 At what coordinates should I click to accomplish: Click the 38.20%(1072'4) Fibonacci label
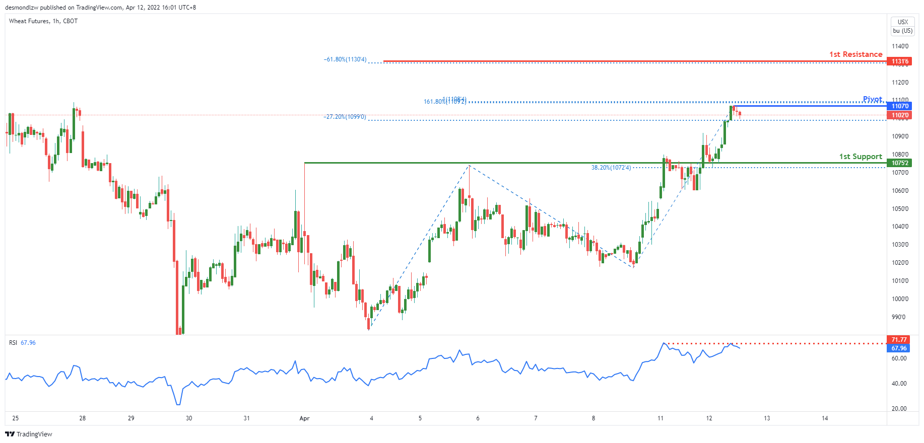pos(611,168)
